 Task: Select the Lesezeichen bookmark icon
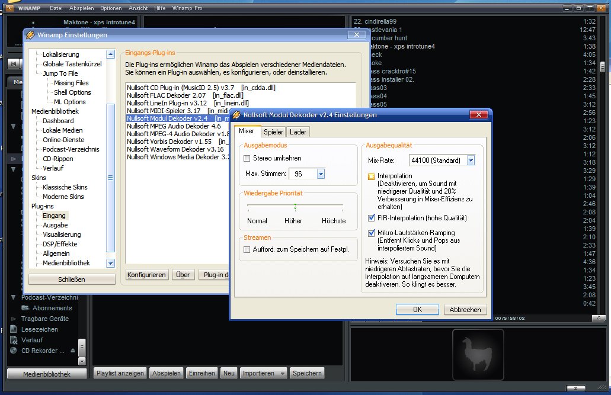click(x=14, y=329)
